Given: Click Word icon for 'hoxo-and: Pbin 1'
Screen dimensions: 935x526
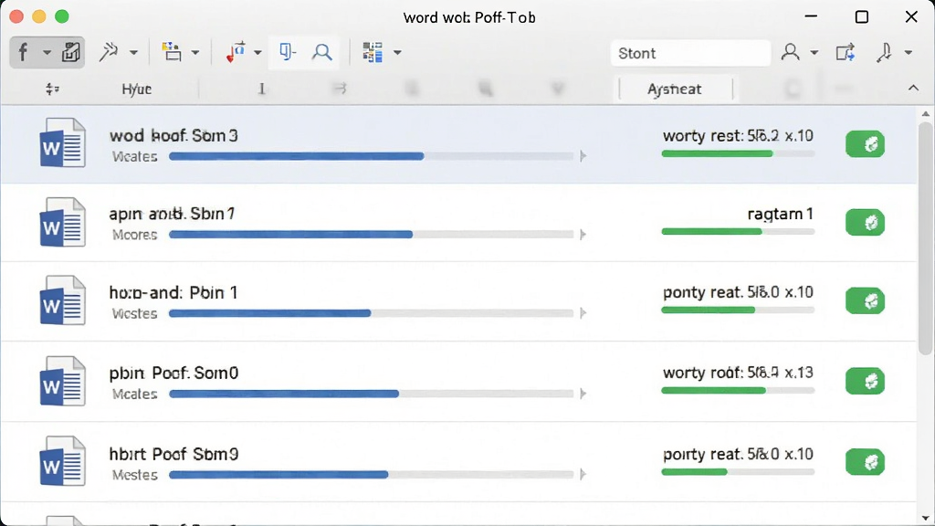Looking at the screenshot, I should coord(62,300).
